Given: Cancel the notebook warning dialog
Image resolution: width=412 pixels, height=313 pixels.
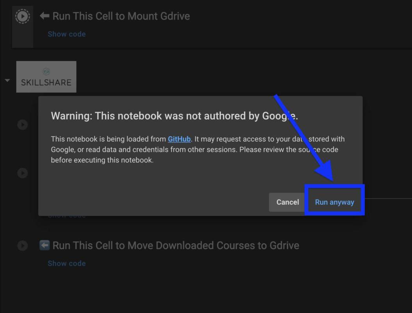Looking at the screenshot, I should point(287,202).
